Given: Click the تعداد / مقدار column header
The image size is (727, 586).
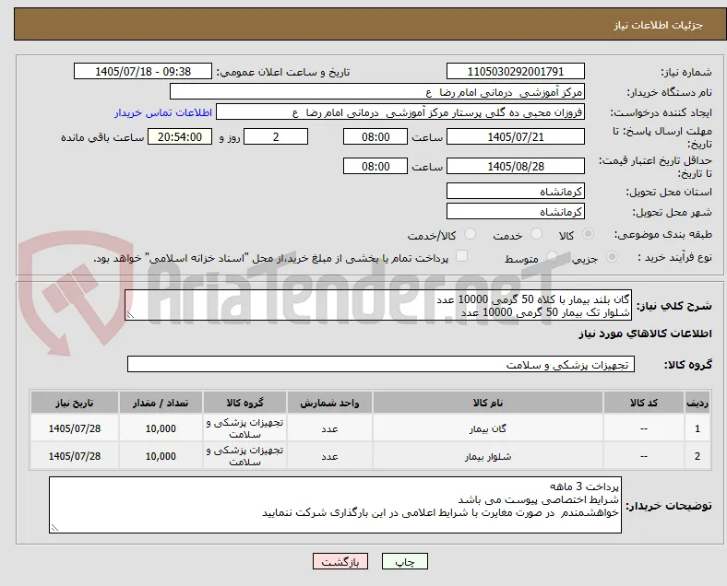Looking at the screenshot, I should (161, 403).
